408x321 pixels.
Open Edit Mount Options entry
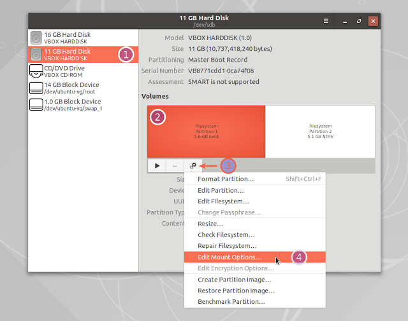click(x=229, y=257)
